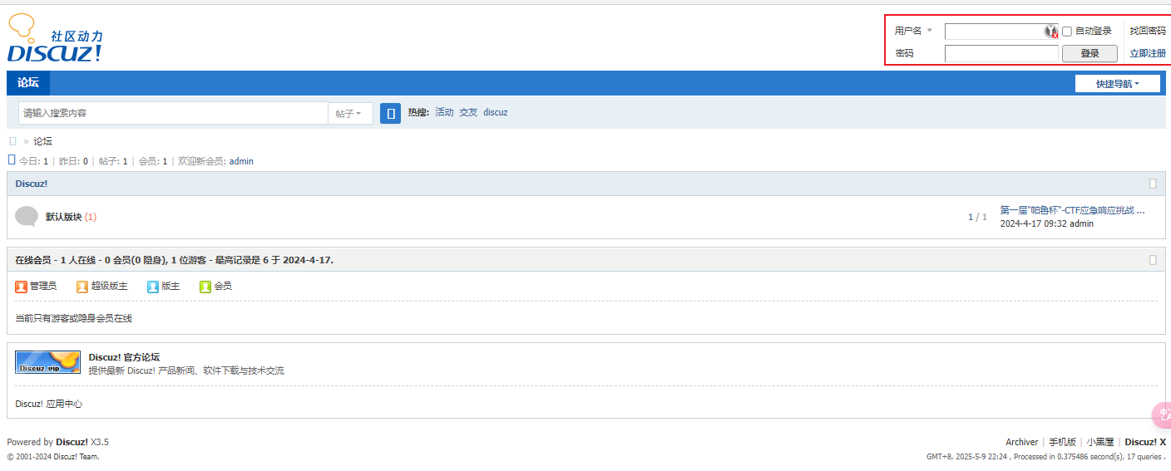Click the Discuz! X footer link
This screenshot has height=471, width=1171.
[1145, 442]
